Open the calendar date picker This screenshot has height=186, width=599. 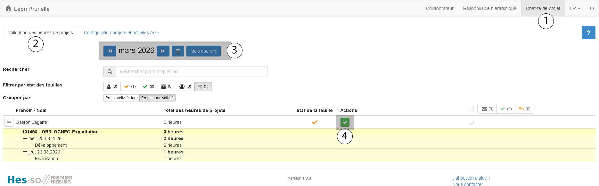coord(178,51)
